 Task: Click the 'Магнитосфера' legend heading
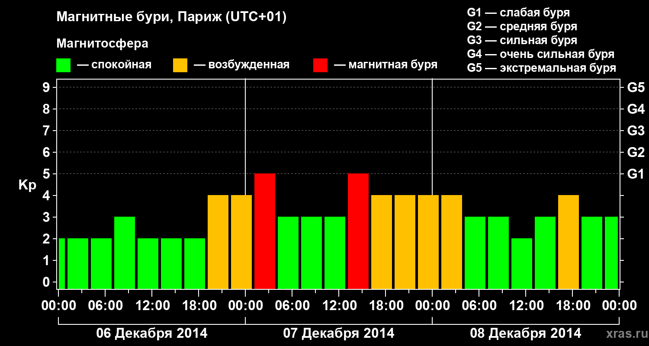[x=102, y=44]
